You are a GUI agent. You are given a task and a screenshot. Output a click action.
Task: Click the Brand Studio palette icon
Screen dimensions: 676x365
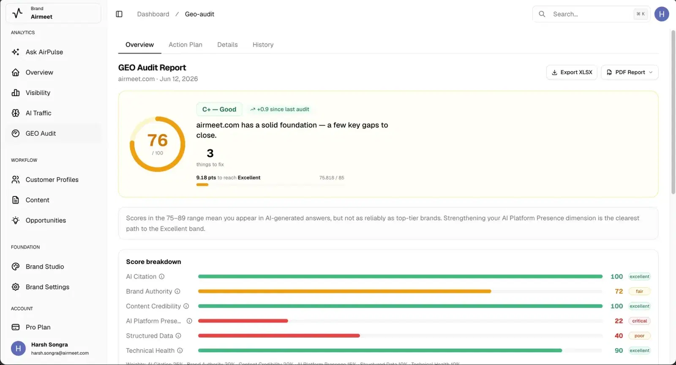pyautogui.click(x=16, y=267)
